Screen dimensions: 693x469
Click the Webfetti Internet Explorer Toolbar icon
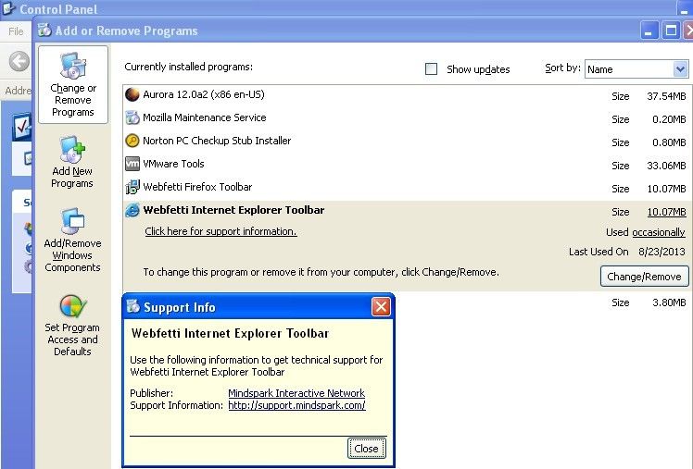pyautogui.click(x=132, y=210)
